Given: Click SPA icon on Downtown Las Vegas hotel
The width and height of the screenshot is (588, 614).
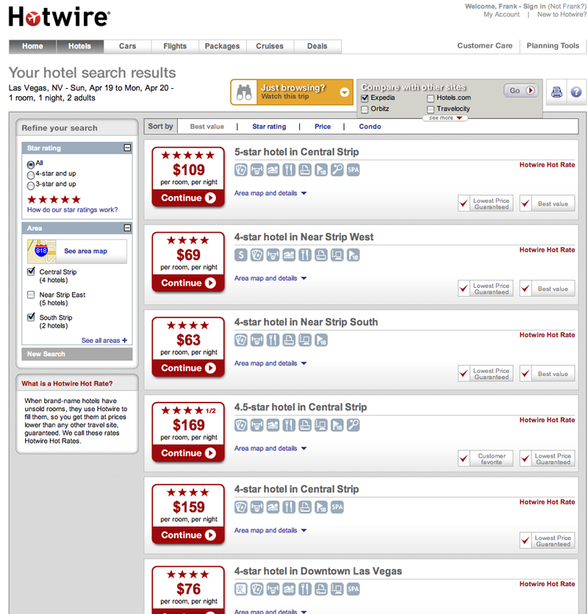Looking at the screenshot, I should (354, 589).
